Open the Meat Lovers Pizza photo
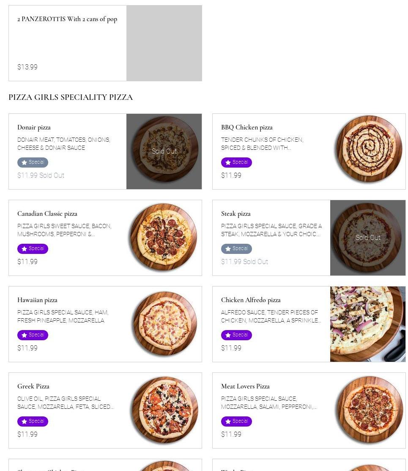 (x=368, y=410)
